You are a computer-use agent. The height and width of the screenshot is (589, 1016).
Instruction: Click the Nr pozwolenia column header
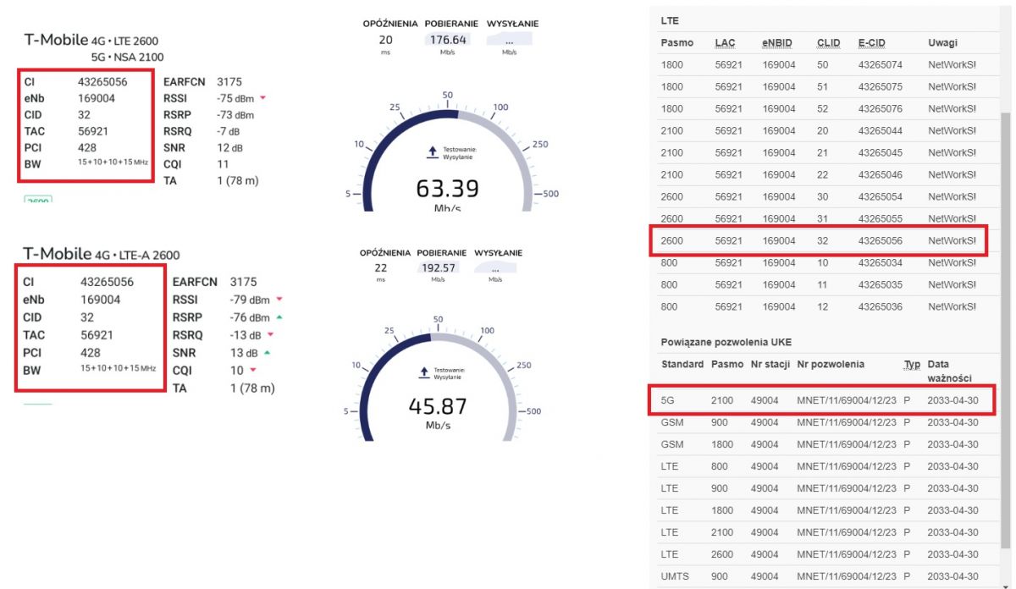click(x=831, y=364)
